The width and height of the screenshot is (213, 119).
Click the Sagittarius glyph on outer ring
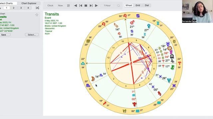(105, 103)
